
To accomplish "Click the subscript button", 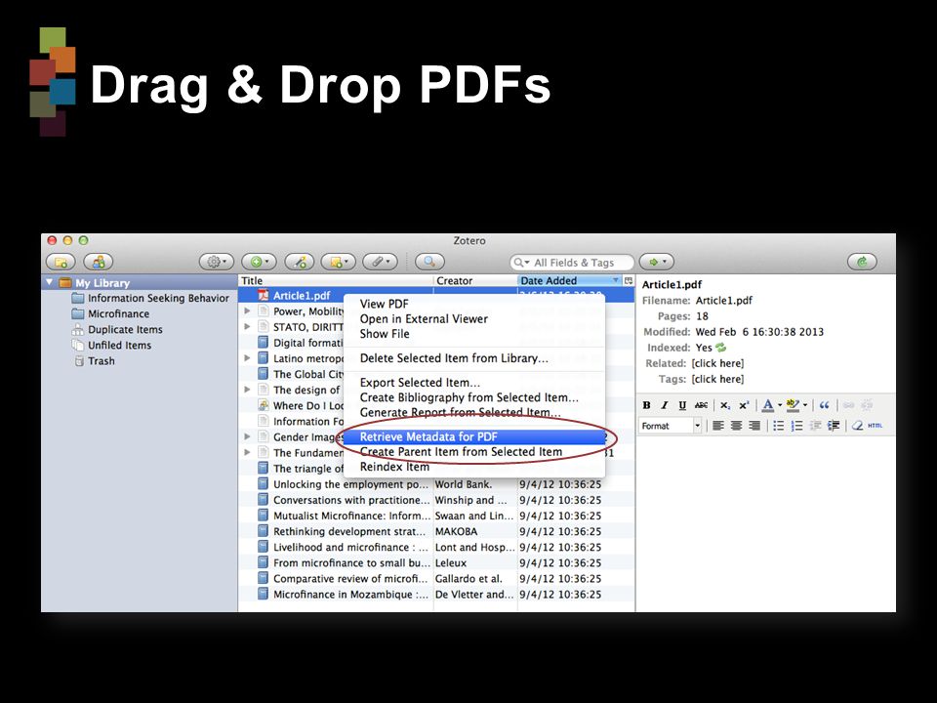I will 725,405.
